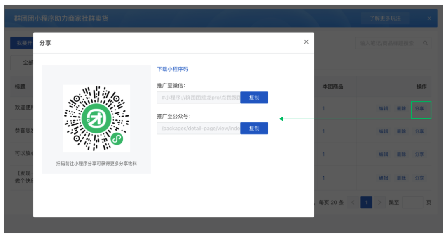Click 分享 in the 欢迎使用 row

point(419,109)
